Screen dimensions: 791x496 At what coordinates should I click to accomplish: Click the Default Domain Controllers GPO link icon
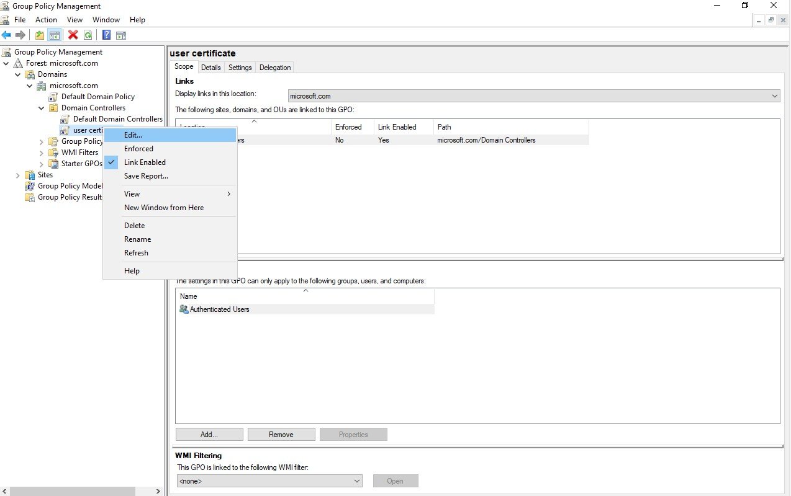pos(65,119)
